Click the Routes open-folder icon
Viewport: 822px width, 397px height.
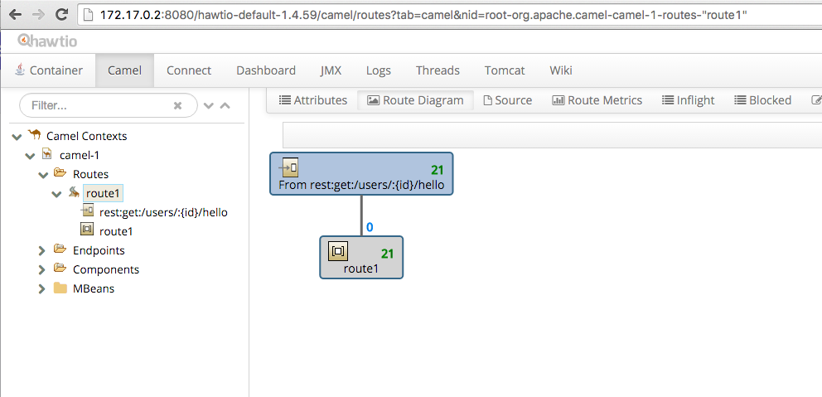[60, 173]
